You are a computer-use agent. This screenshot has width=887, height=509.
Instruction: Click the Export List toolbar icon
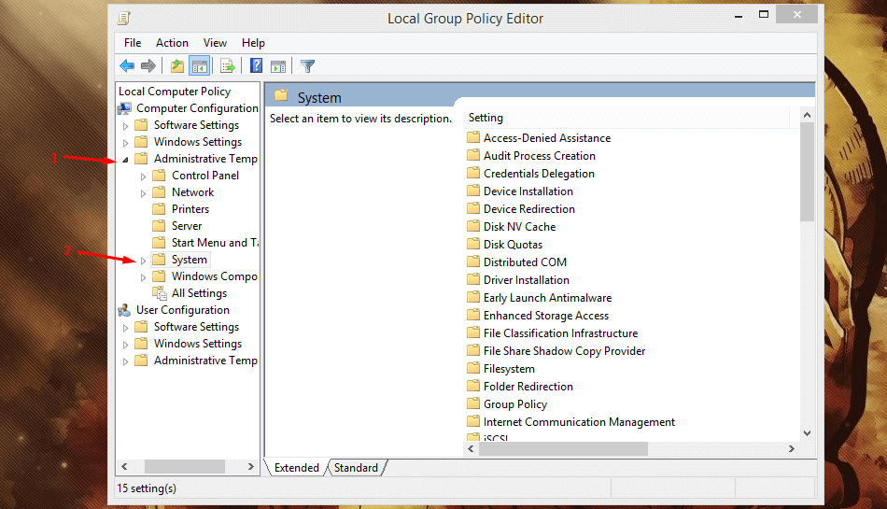click(x=228, y=66)
